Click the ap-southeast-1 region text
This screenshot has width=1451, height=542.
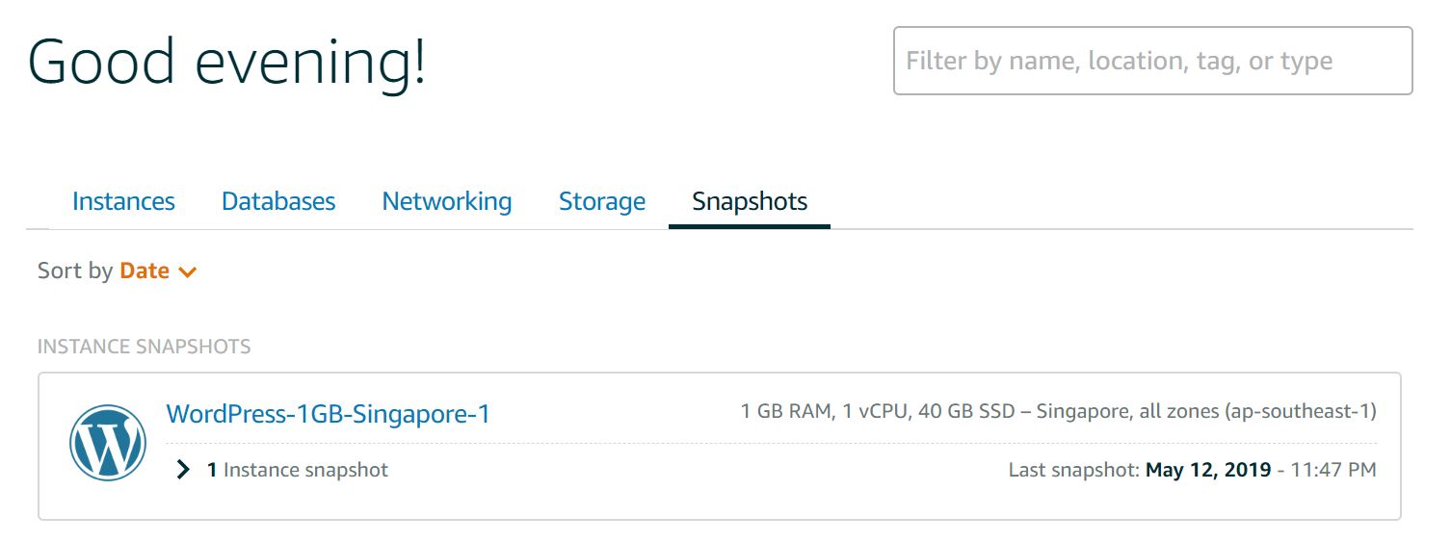1301,411
